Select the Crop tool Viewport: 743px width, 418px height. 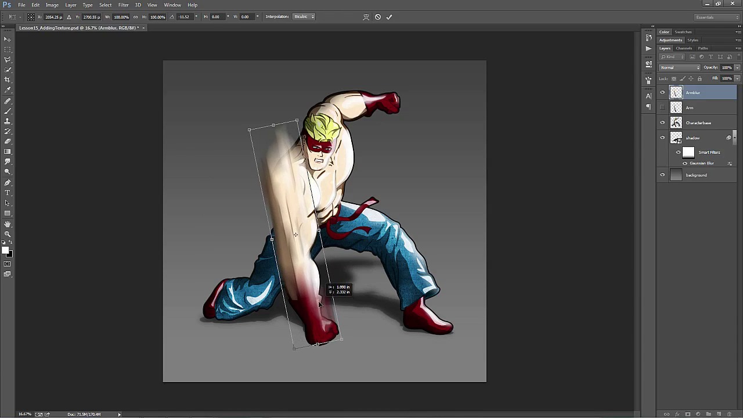click(8, 80)
